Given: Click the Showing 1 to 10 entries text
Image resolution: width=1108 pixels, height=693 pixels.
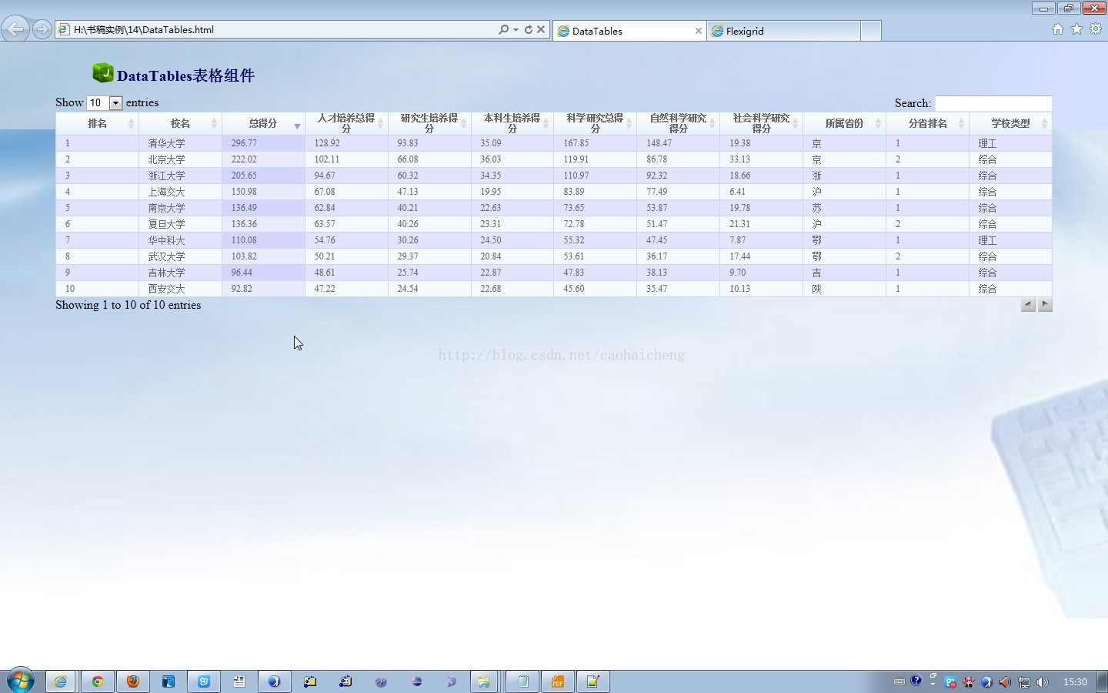Looking at the screenshot, I should [x=128, y=305].
